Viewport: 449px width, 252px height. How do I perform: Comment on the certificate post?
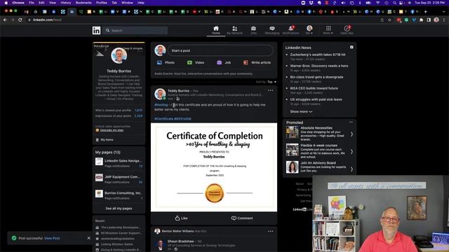[x=242, y=218]
